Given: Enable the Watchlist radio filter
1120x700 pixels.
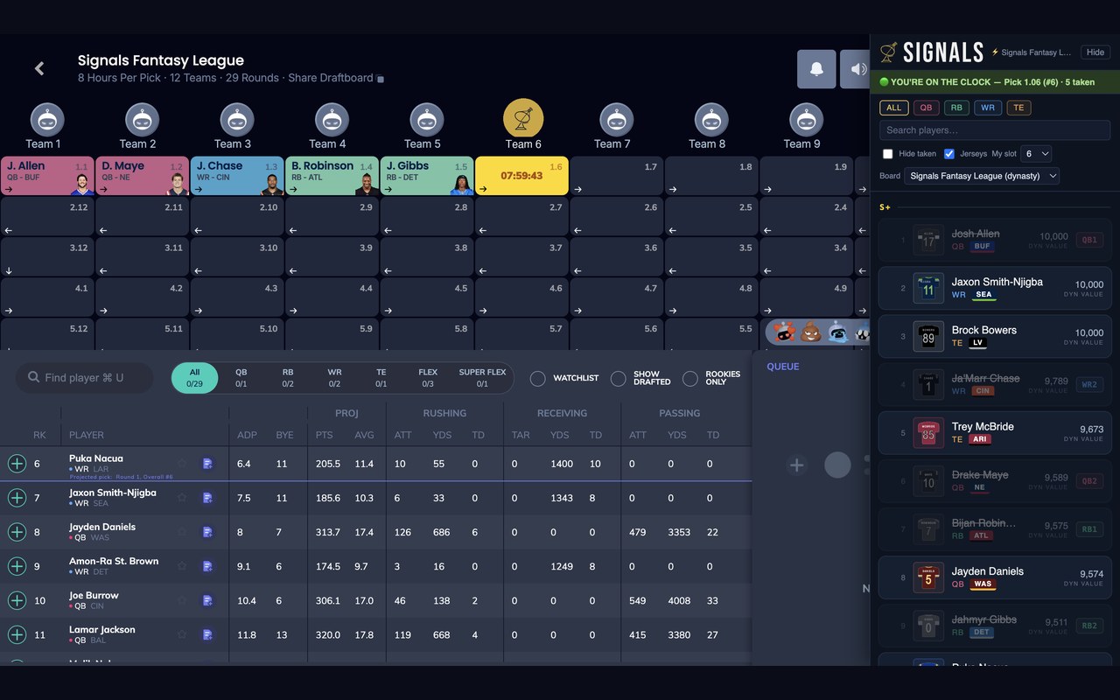Looking at the screenshot, I should pos(538,378).
